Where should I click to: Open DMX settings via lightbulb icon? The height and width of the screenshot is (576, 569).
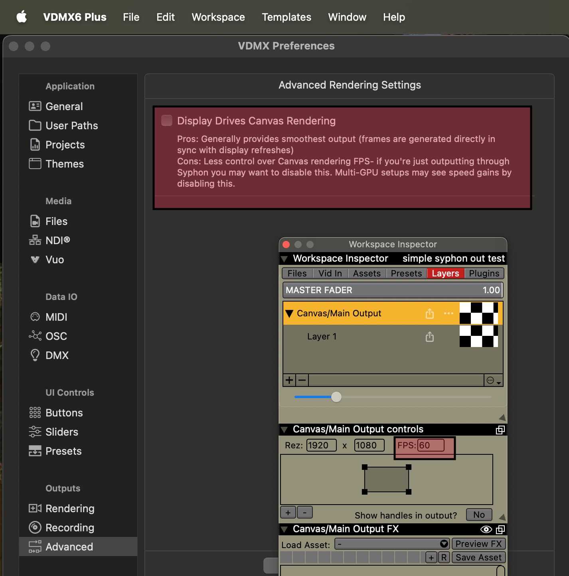(35, 355)
